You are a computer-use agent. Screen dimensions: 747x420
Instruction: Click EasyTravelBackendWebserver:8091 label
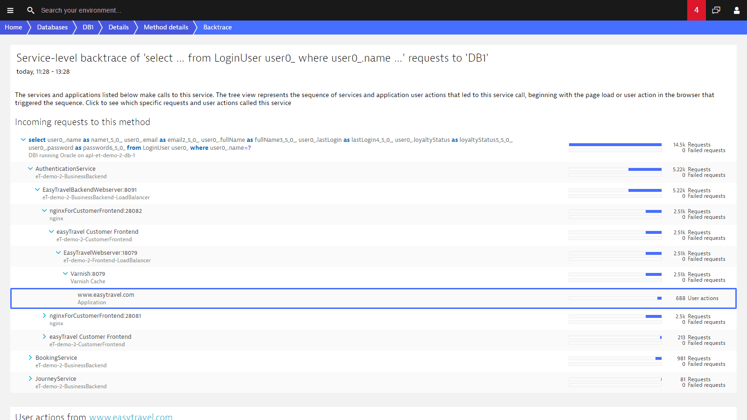pyautogui.click(x=90, y=190)
